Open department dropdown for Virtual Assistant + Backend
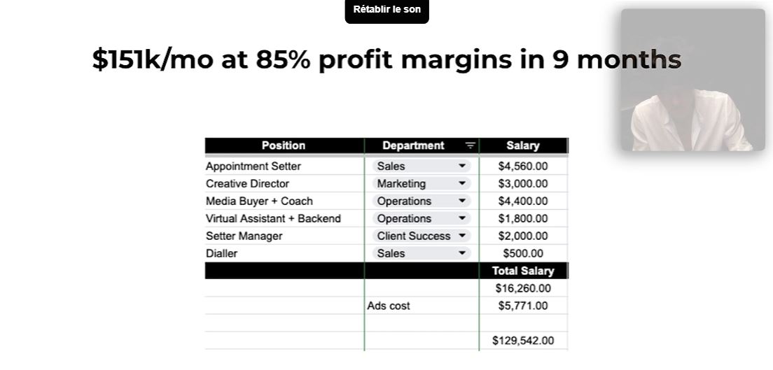 tap(462, 219)
